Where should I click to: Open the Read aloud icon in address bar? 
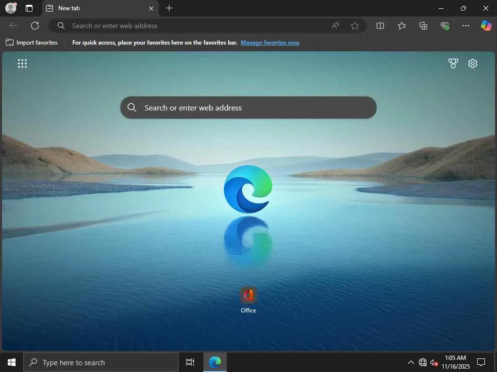point(335,26)
